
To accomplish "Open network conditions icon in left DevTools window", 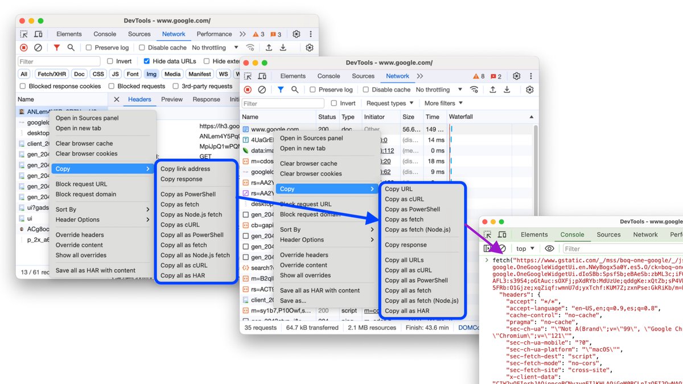I will coord(250,48).
